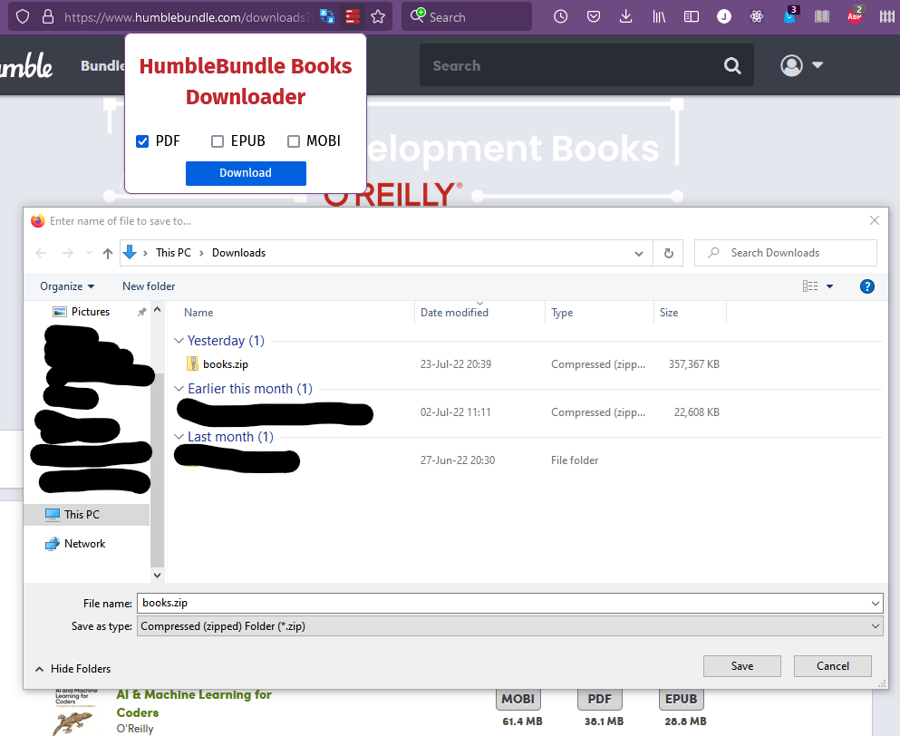Sort files by Date modified column
Screen dimensions: 900x736
coord(455,313)
